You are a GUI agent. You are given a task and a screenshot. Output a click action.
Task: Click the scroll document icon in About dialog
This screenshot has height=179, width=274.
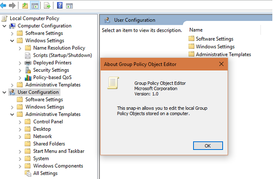[113, 82]
